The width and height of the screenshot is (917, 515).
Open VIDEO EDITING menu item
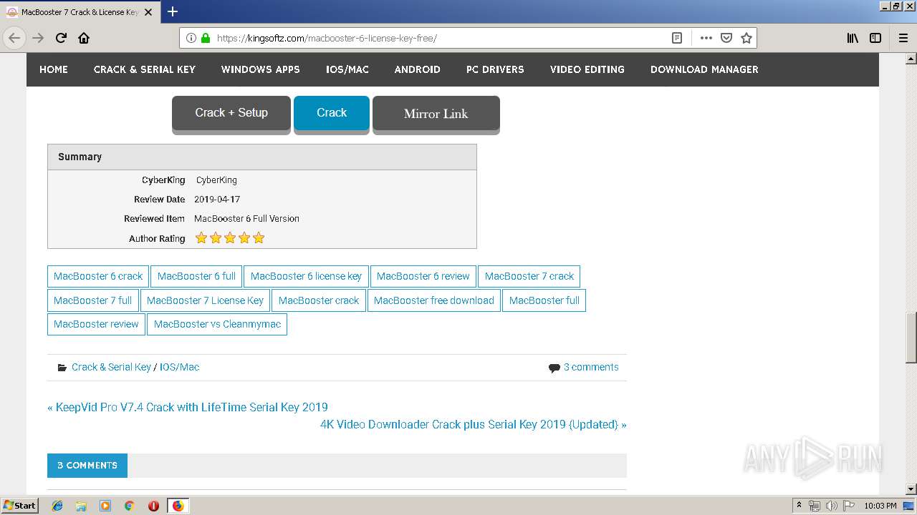tap(587, 69)
